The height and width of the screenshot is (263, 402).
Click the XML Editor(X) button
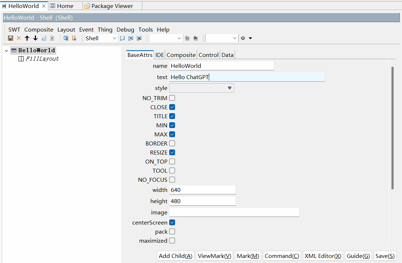point(323,256)
